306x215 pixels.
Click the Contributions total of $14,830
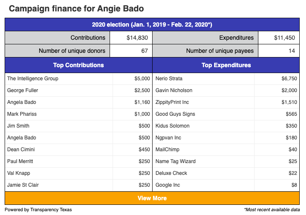point(137,38)
